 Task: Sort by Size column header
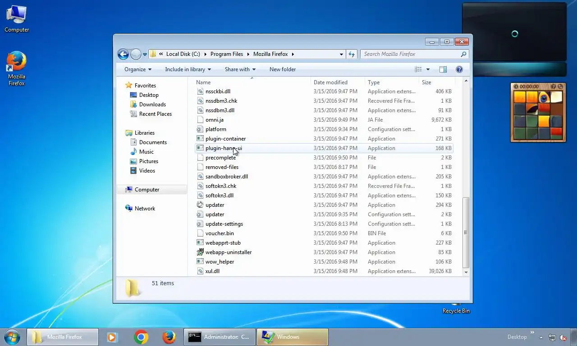point(426,82)
